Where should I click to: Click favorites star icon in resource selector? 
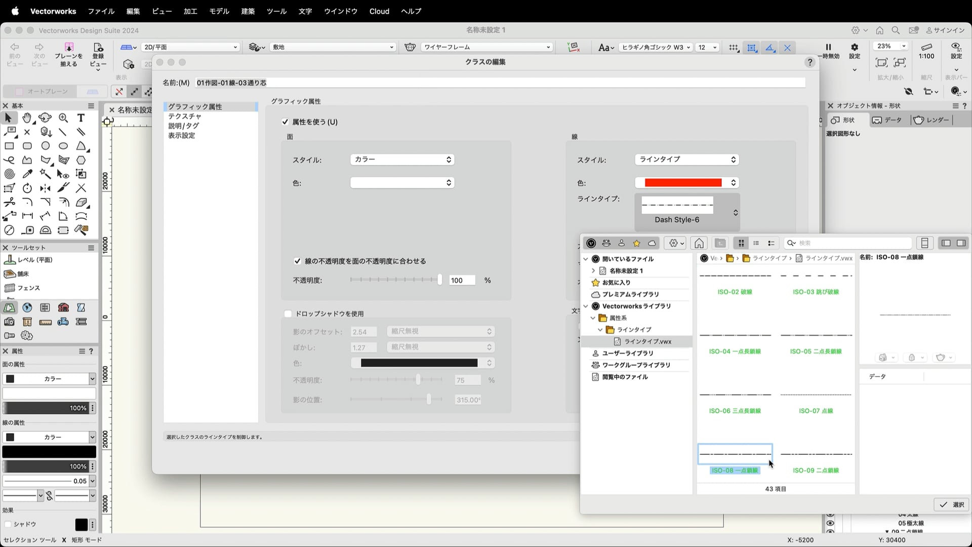pos(637,243)
